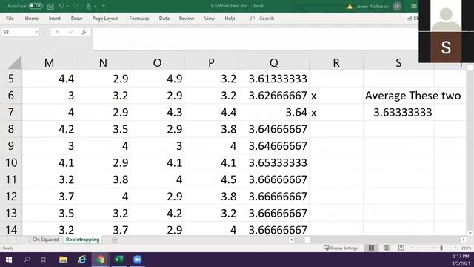Screen dimensions: 474x267
Task: Open the Touch/Mouse Mode dropdown arrow
Action: click(x=96, y=6)
